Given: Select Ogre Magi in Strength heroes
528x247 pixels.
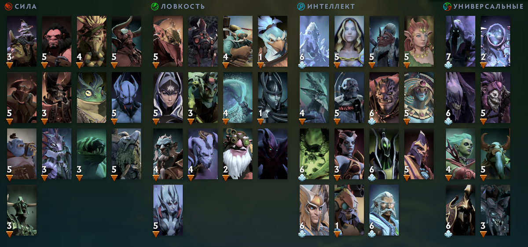Looking at the screenshot, I should 22,154.
